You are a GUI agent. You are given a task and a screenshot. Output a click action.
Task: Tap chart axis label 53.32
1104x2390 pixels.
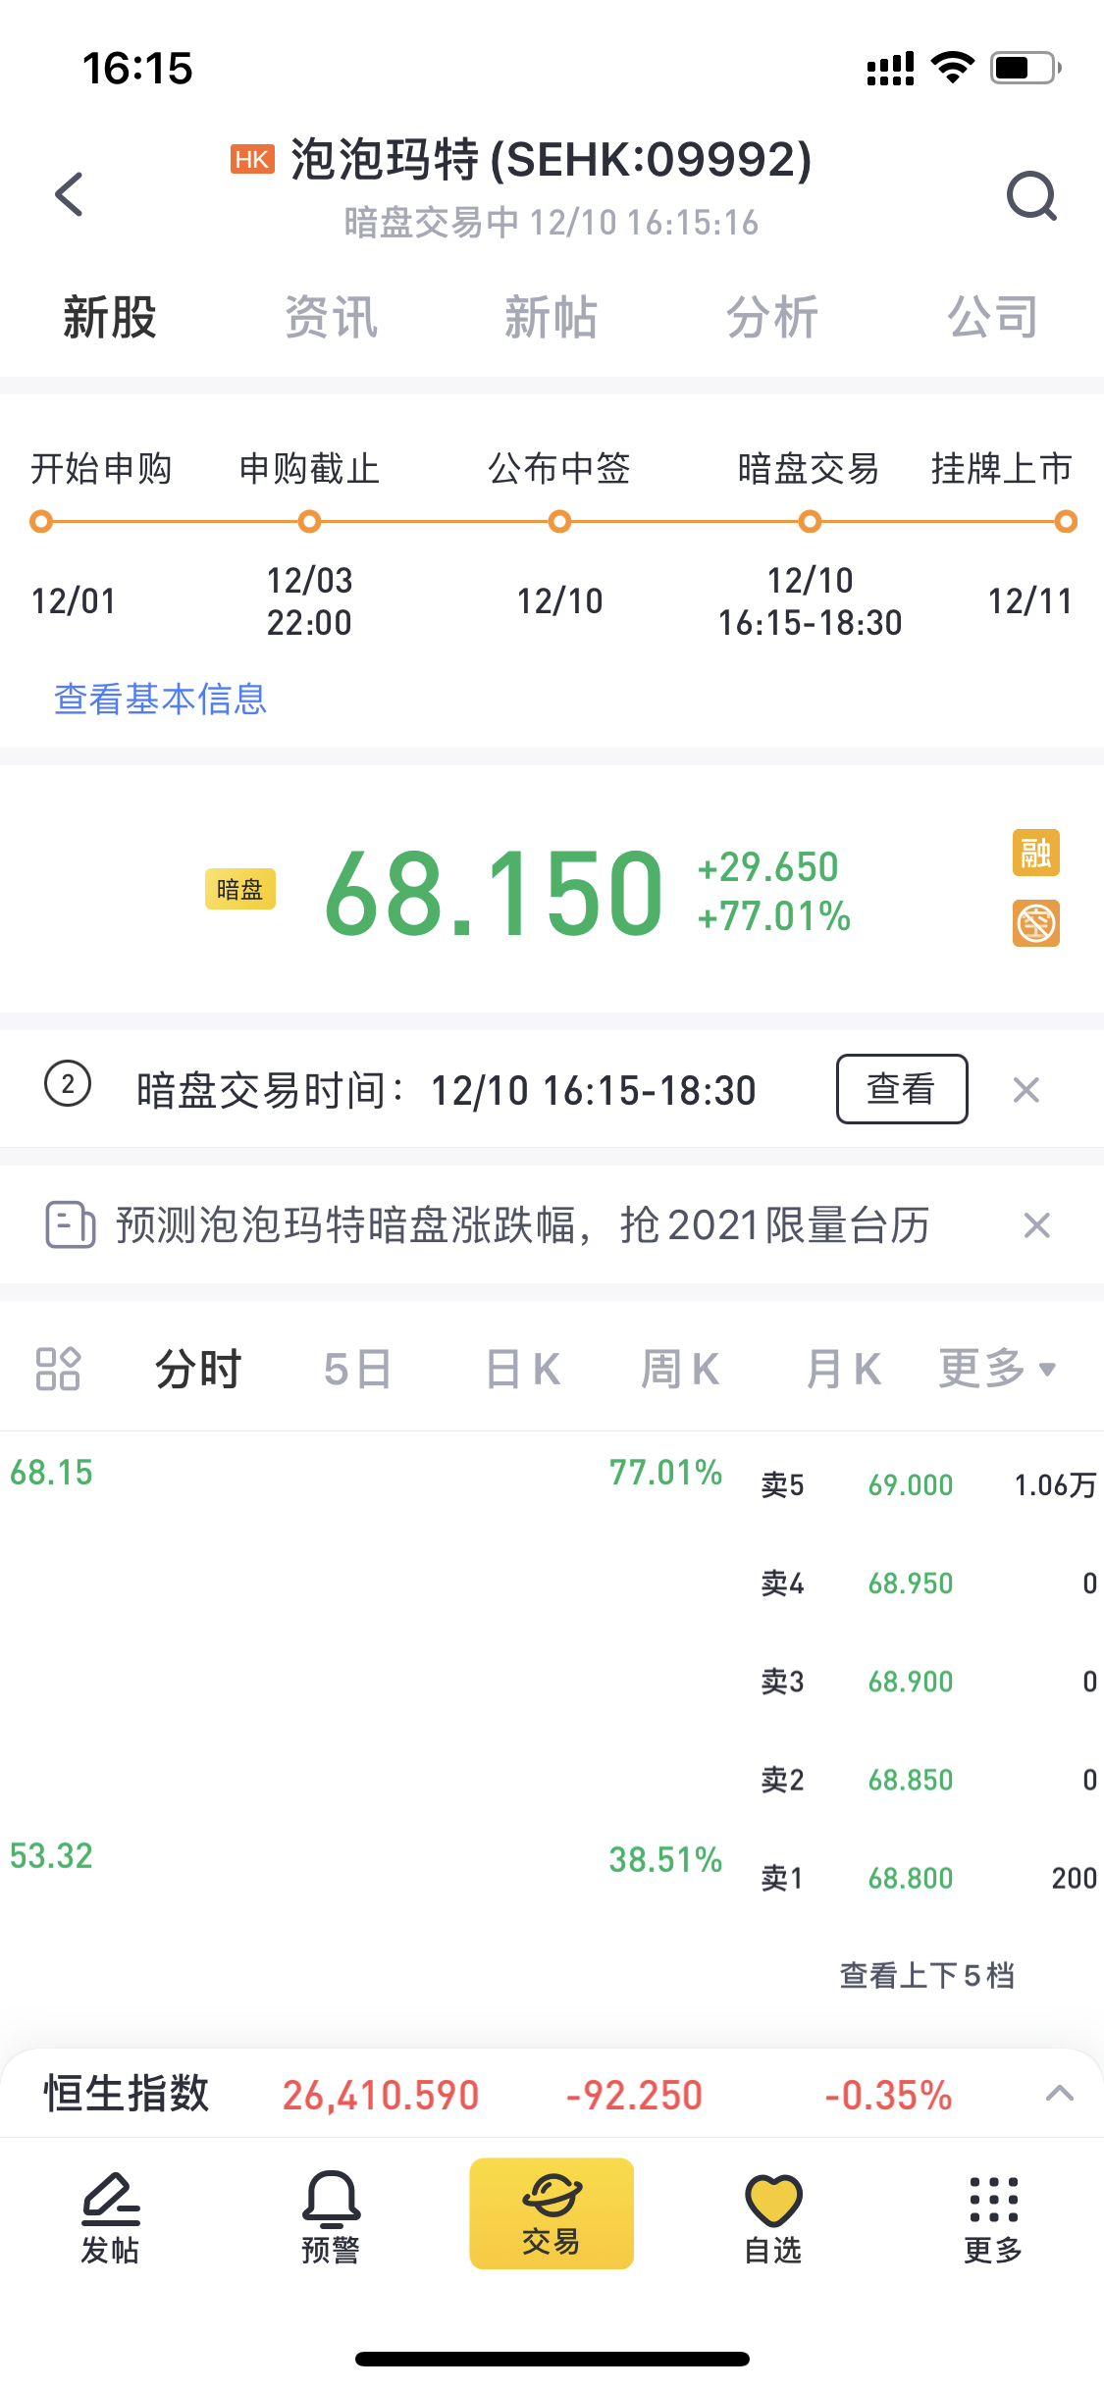tap(51, 1855)
